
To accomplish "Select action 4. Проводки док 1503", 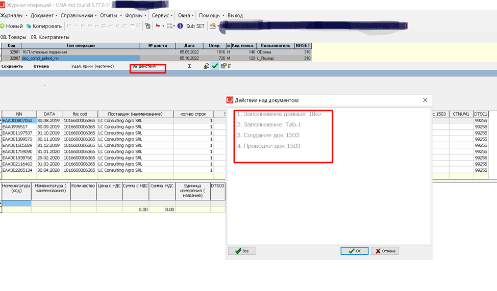I will pyautogui.click(x=268, y=146).
